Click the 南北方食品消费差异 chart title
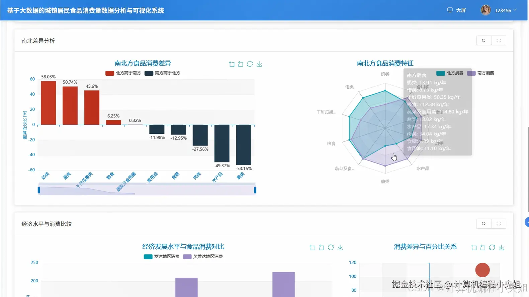This screenshot has height=297, width=529. [x=143, y=63]
